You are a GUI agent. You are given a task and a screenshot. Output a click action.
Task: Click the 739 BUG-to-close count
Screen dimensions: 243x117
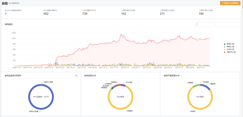[85, 14]
